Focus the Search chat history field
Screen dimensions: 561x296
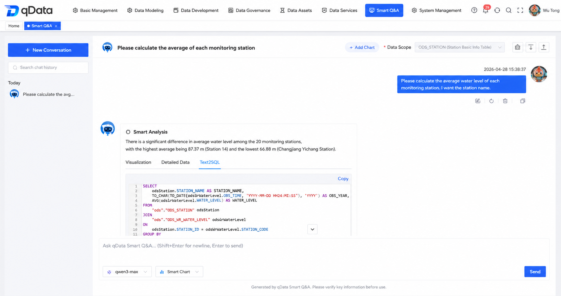pyautogui.click(x=48, y=68)
